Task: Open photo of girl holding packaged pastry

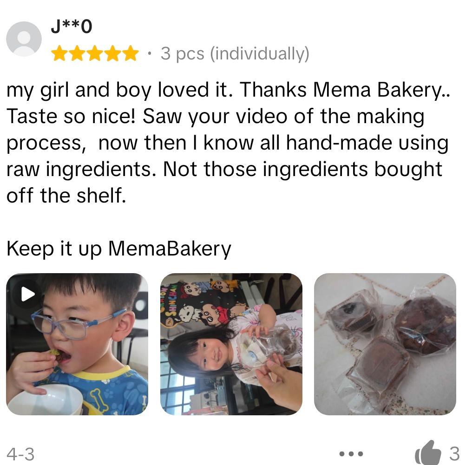Action: coord(231,344)
